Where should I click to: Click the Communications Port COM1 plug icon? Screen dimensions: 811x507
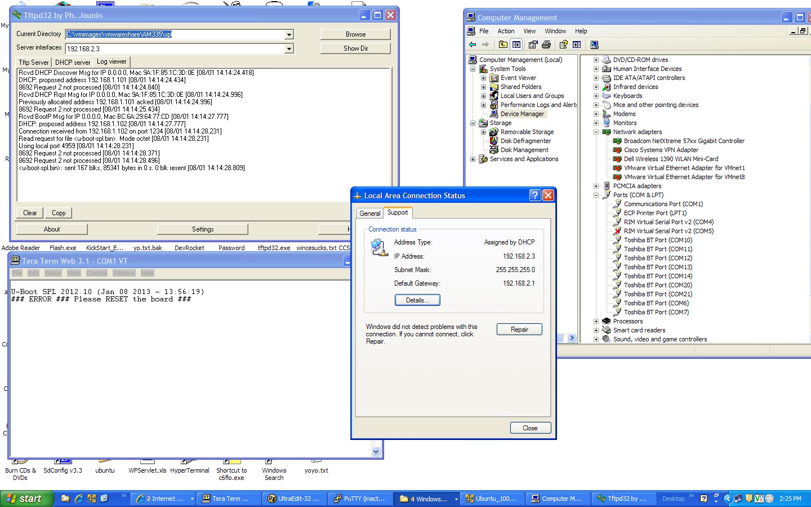(617, 204)
